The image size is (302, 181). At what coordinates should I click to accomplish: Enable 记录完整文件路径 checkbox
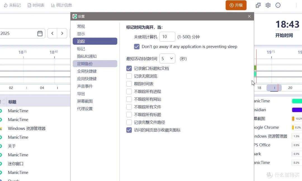129,122
